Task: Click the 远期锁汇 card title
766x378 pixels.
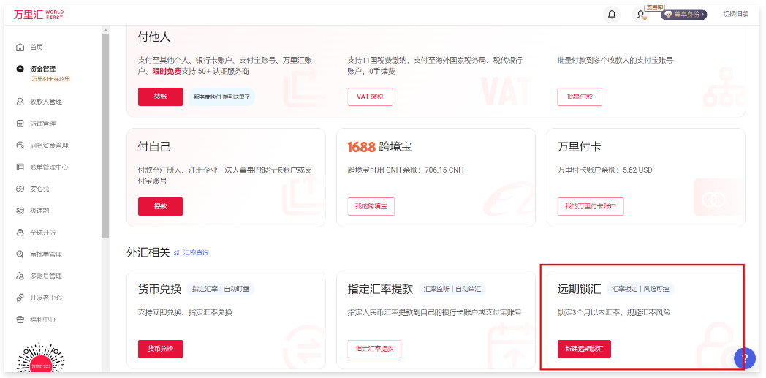Action: pyautogui.click(x=579, y=289)
